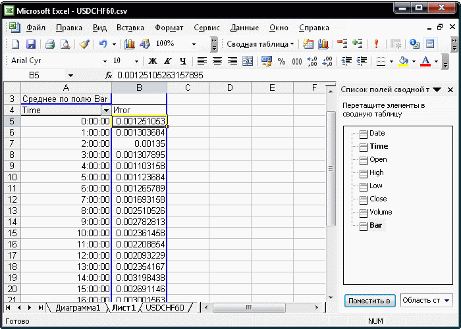
Task: Apply the 000 thousands separator style
Action: click(296, 61)
